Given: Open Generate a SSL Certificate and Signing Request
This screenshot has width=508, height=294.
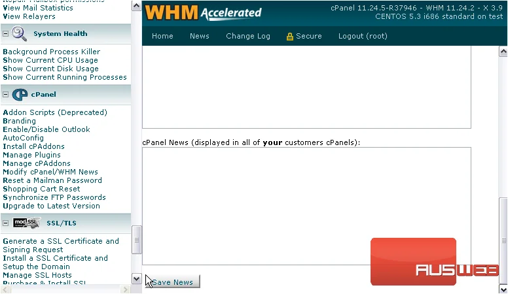Looking at the screenshot, I should click(x=61, y=246).
